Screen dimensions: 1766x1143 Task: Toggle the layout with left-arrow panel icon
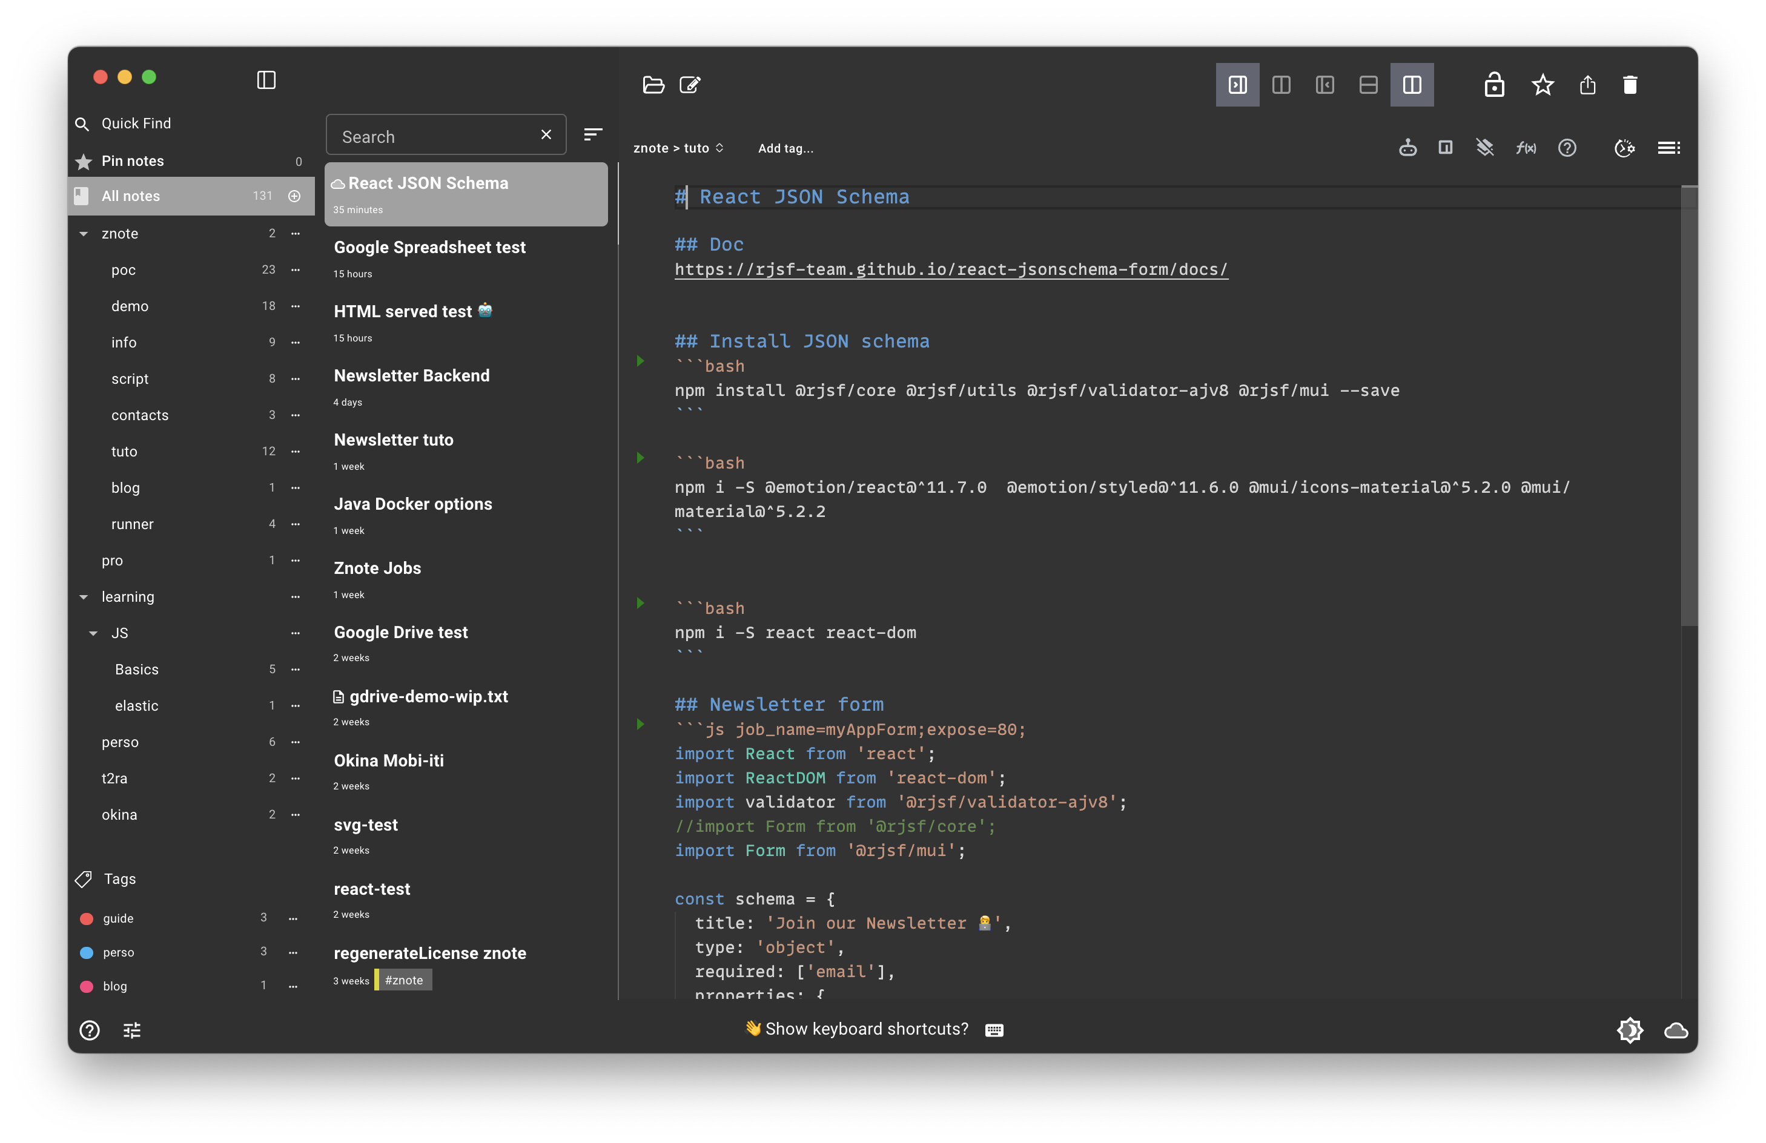pos(1324,85)
